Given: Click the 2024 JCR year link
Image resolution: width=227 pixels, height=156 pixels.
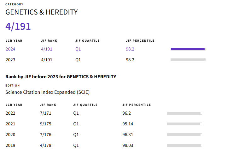Looking at the screenshot, I should (10, 49).
